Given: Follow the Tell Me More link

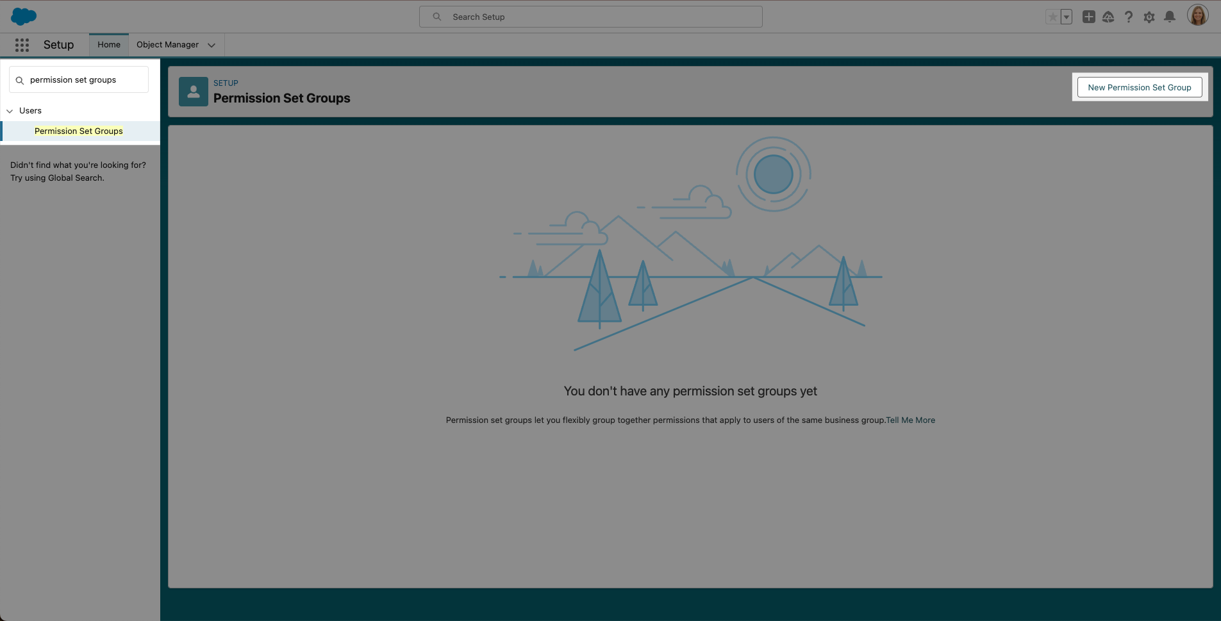Looking at the screenshot, I should coord(910,420).
